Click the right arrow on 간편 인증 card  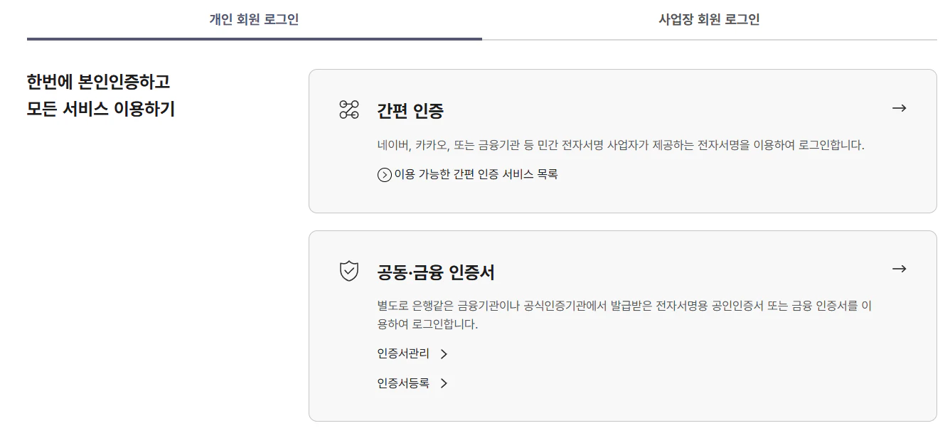(900, 108)
